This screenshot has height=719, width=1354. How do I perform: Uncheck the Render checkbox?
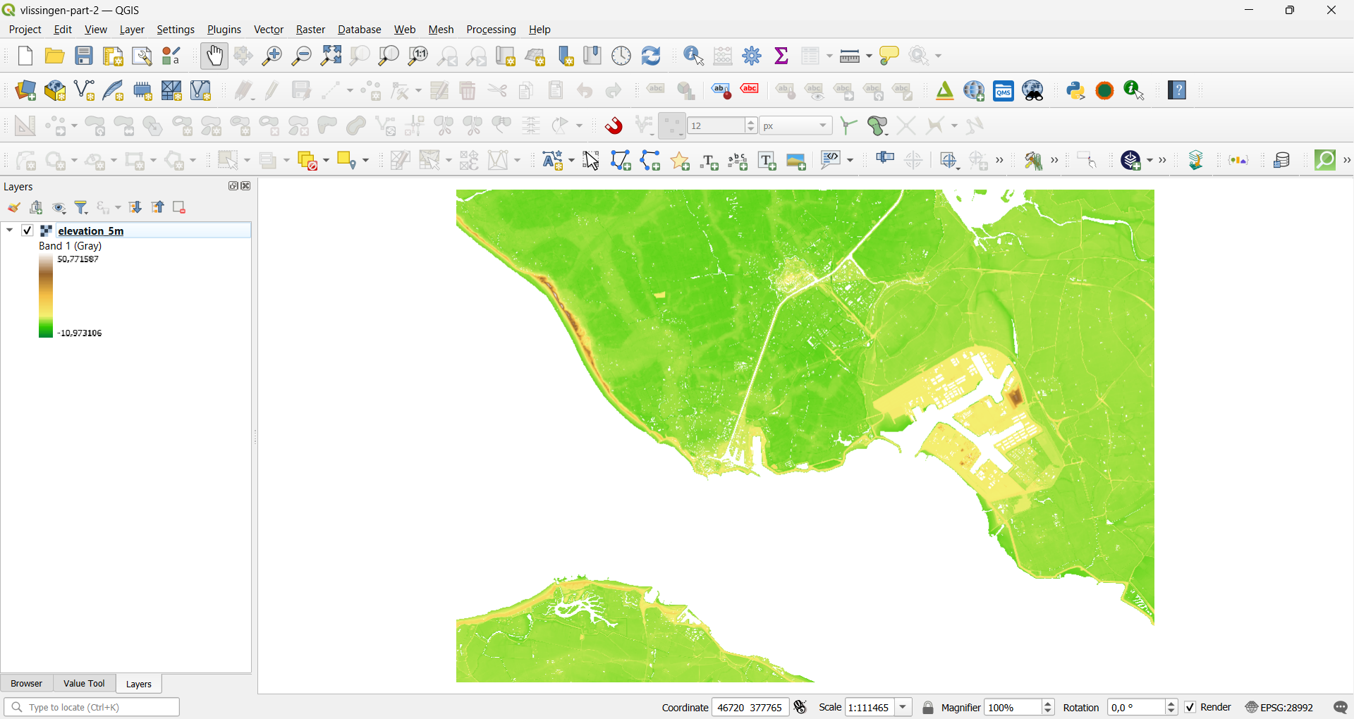click(x=1190, y=707)
